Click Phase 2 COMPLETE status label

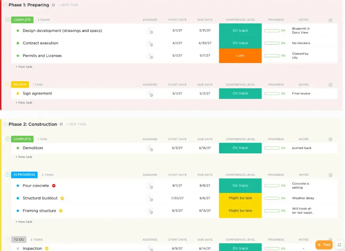[x=22, y=139]
